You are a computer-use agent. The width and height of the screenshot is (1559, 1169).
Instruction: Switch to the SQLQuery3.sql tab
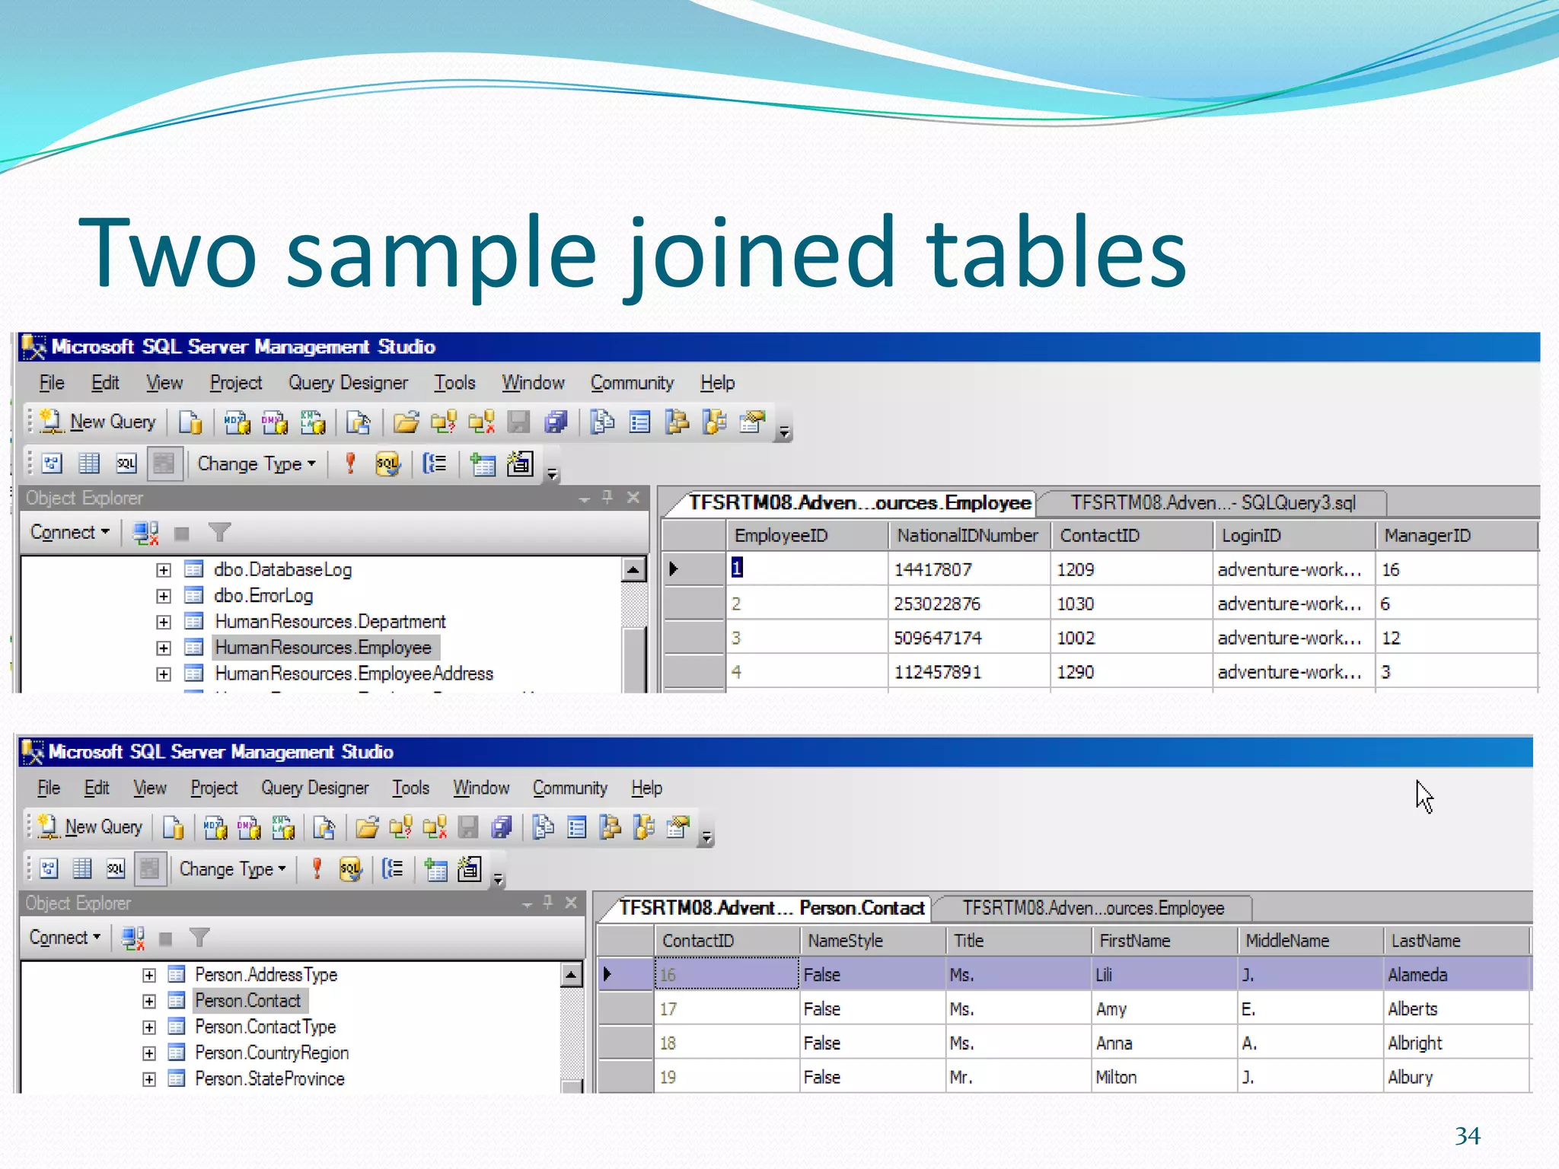(1213, 503)
